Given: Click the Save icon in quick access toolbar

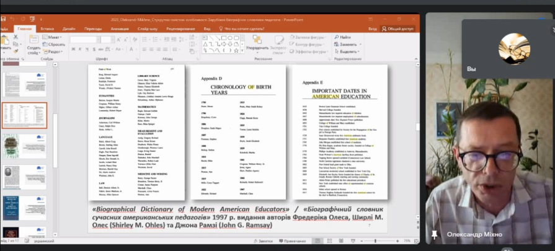Looking at the screenshot, I should click(4, 20).
